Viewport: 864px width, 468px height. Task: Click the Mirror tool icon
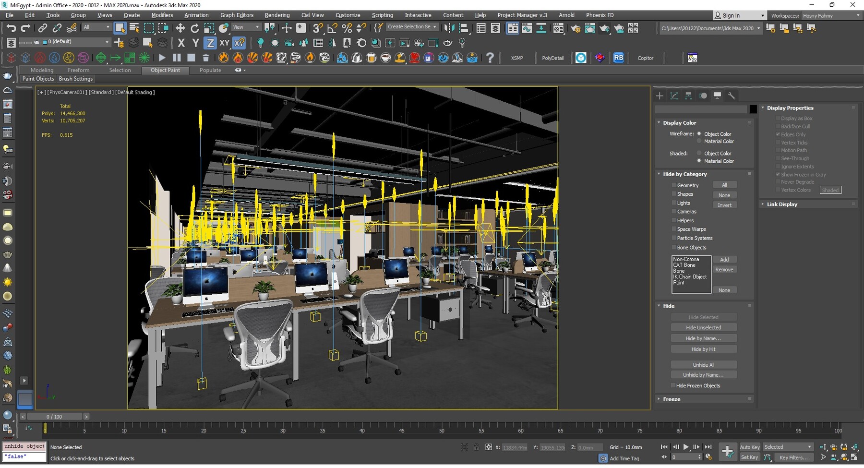450,28
